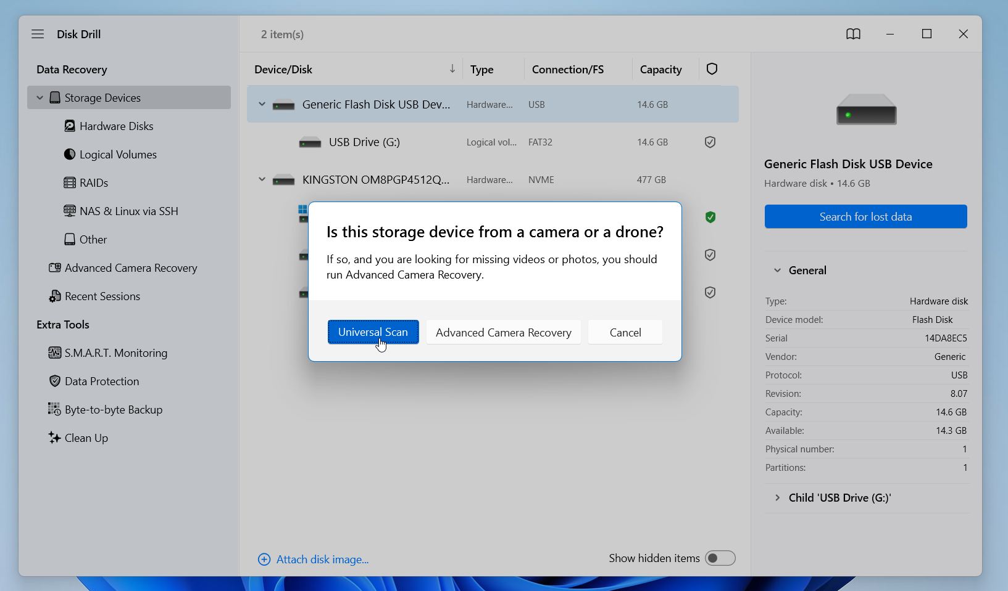Screen dimensions: 1008x591
Task: Open the Byte-to-byte Backup tool
Action: click(54, 409)
